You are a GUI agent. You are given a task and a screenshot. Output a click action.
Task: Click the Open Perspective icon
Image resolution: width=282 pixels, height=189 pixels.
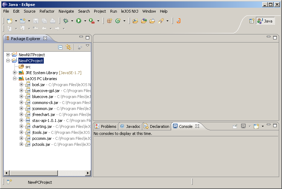252,21
